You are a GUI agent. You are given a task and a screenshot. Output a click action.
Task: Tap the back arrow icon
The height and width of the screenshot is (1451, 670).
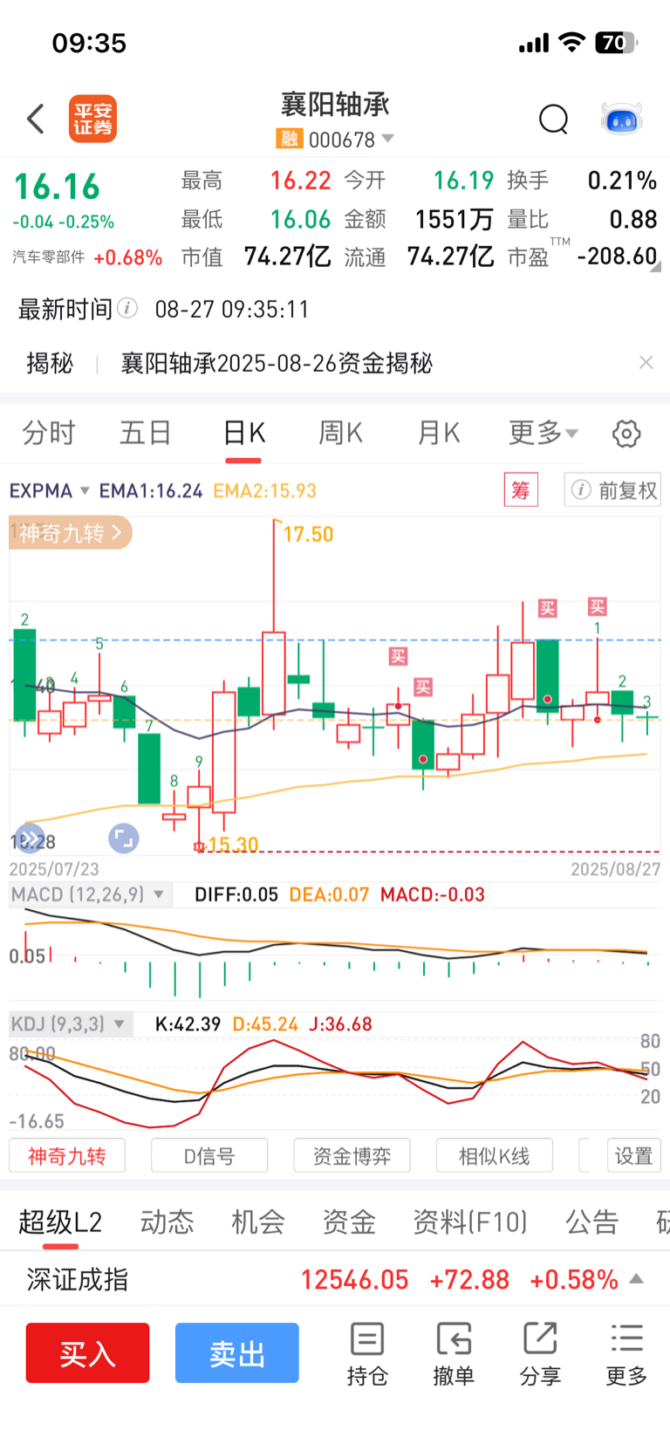coord(36,119)
